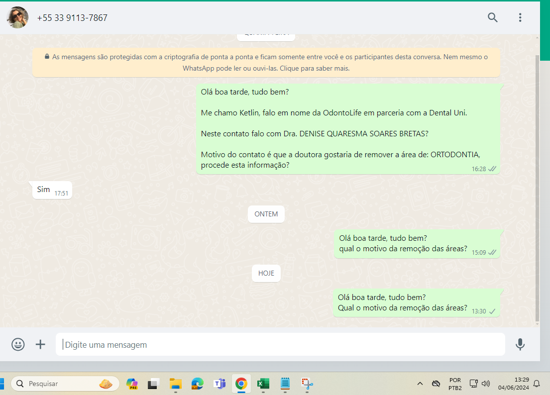
Task: Open Microsoft Edge from the taskbar
Action: [x=198, y=384]
